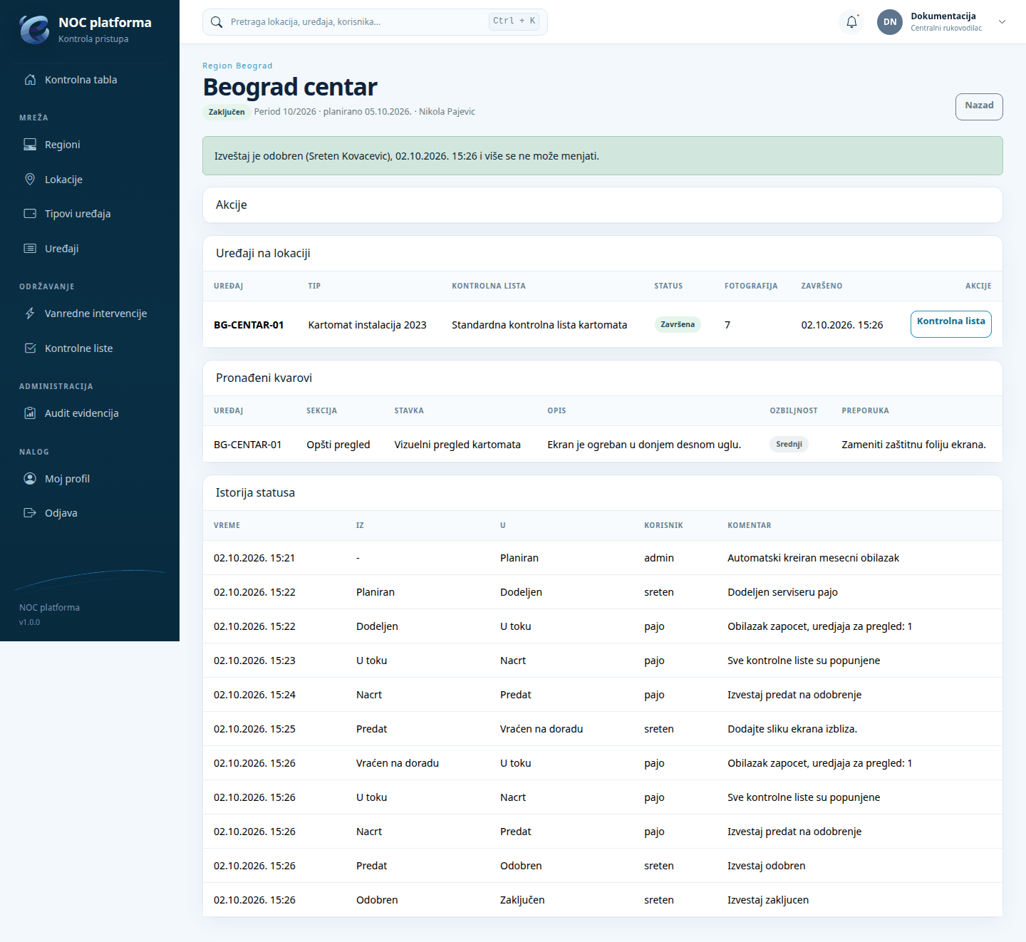Navigate to Kontrolne liste
Screen dimensions: 1026x942
[x=90, y=348]
